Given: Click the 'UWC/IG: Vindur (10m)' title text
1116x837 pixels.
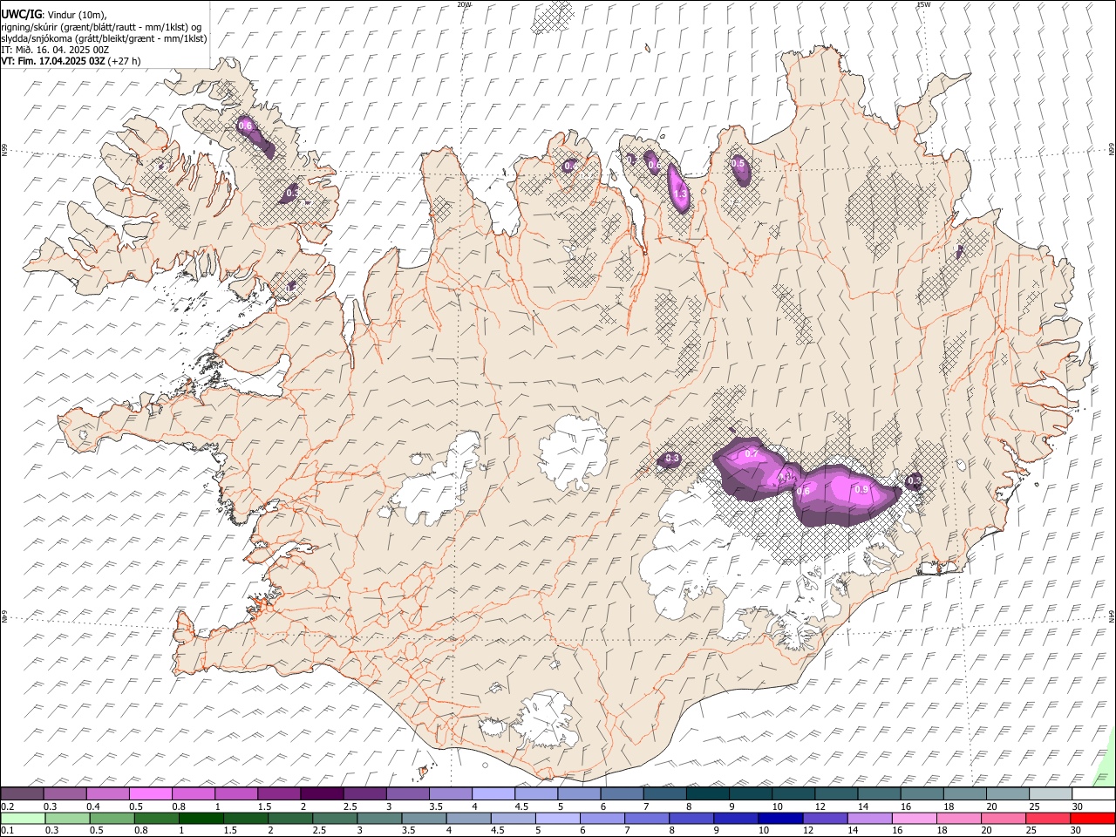Looking at the screenshot, I should (53, 14).
